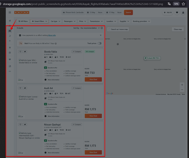Save Audi A4 with heart icon

[x=20, y=88]
